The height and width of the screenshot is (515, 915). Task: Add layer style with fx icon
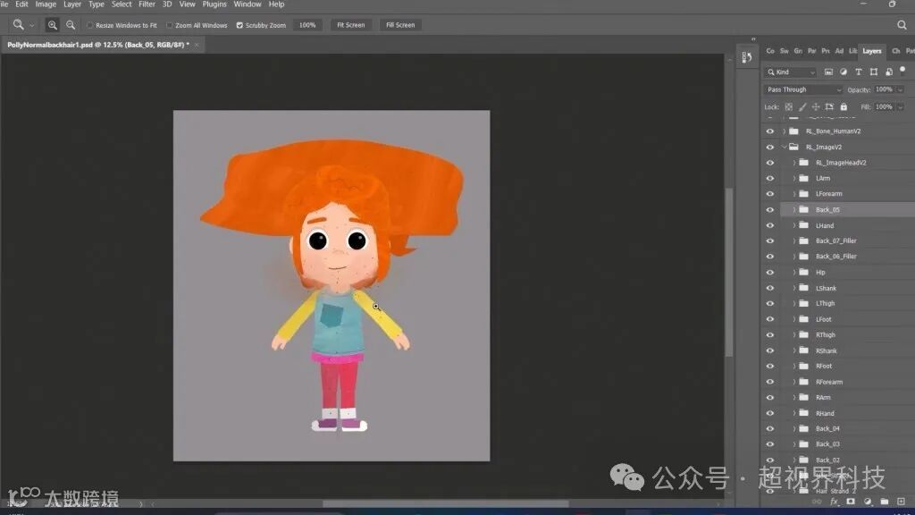tap(835, 502)
